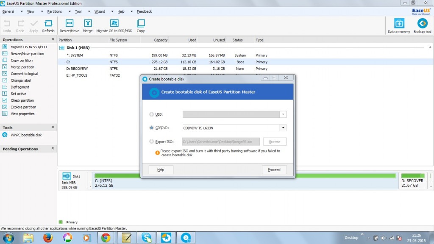Sort by the Capacity column header

coord(161,40)
